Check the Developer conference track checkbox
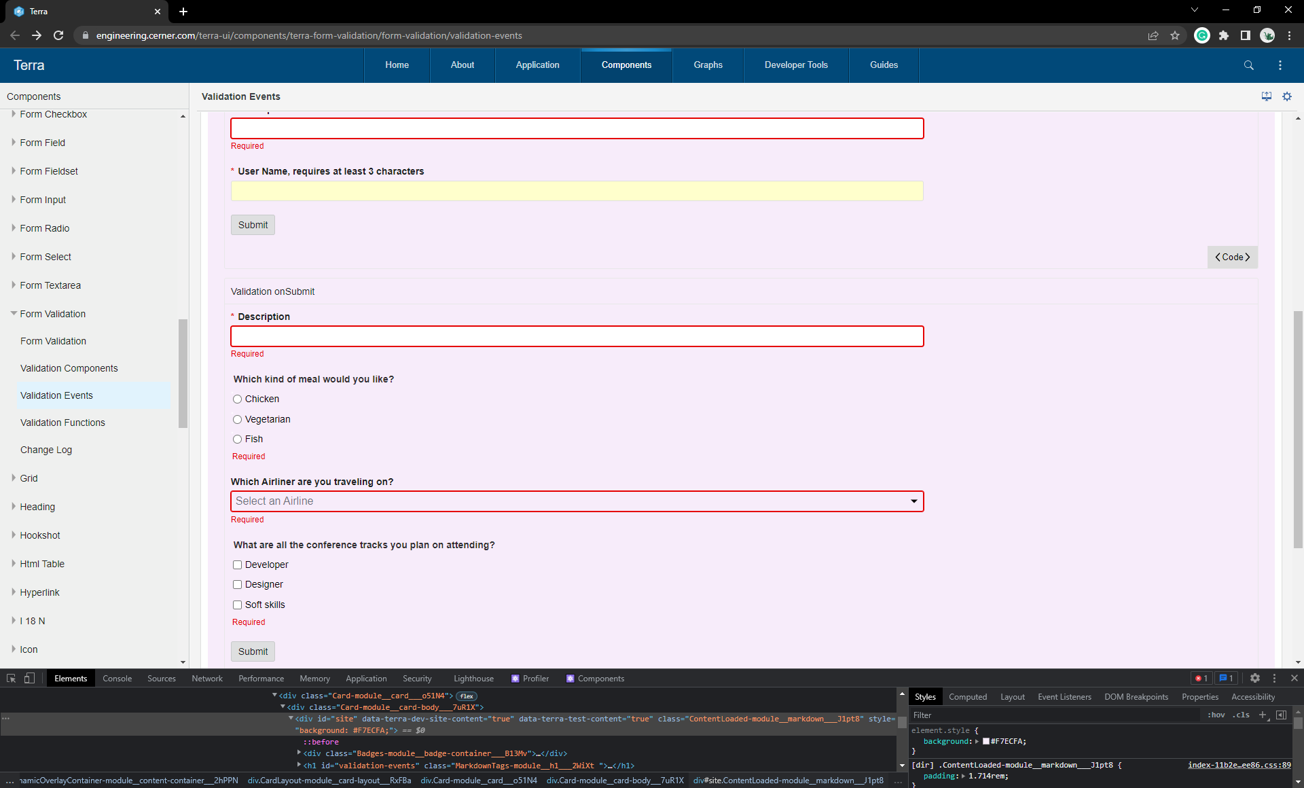 coord(237,565)
